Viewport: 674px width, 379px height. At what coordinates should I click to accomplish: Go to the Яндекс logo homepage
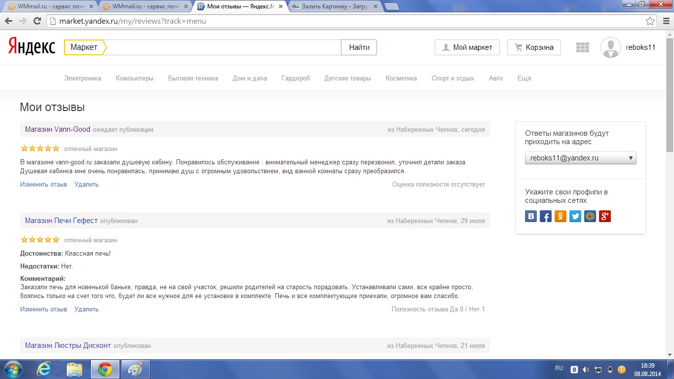pos(32,47)
